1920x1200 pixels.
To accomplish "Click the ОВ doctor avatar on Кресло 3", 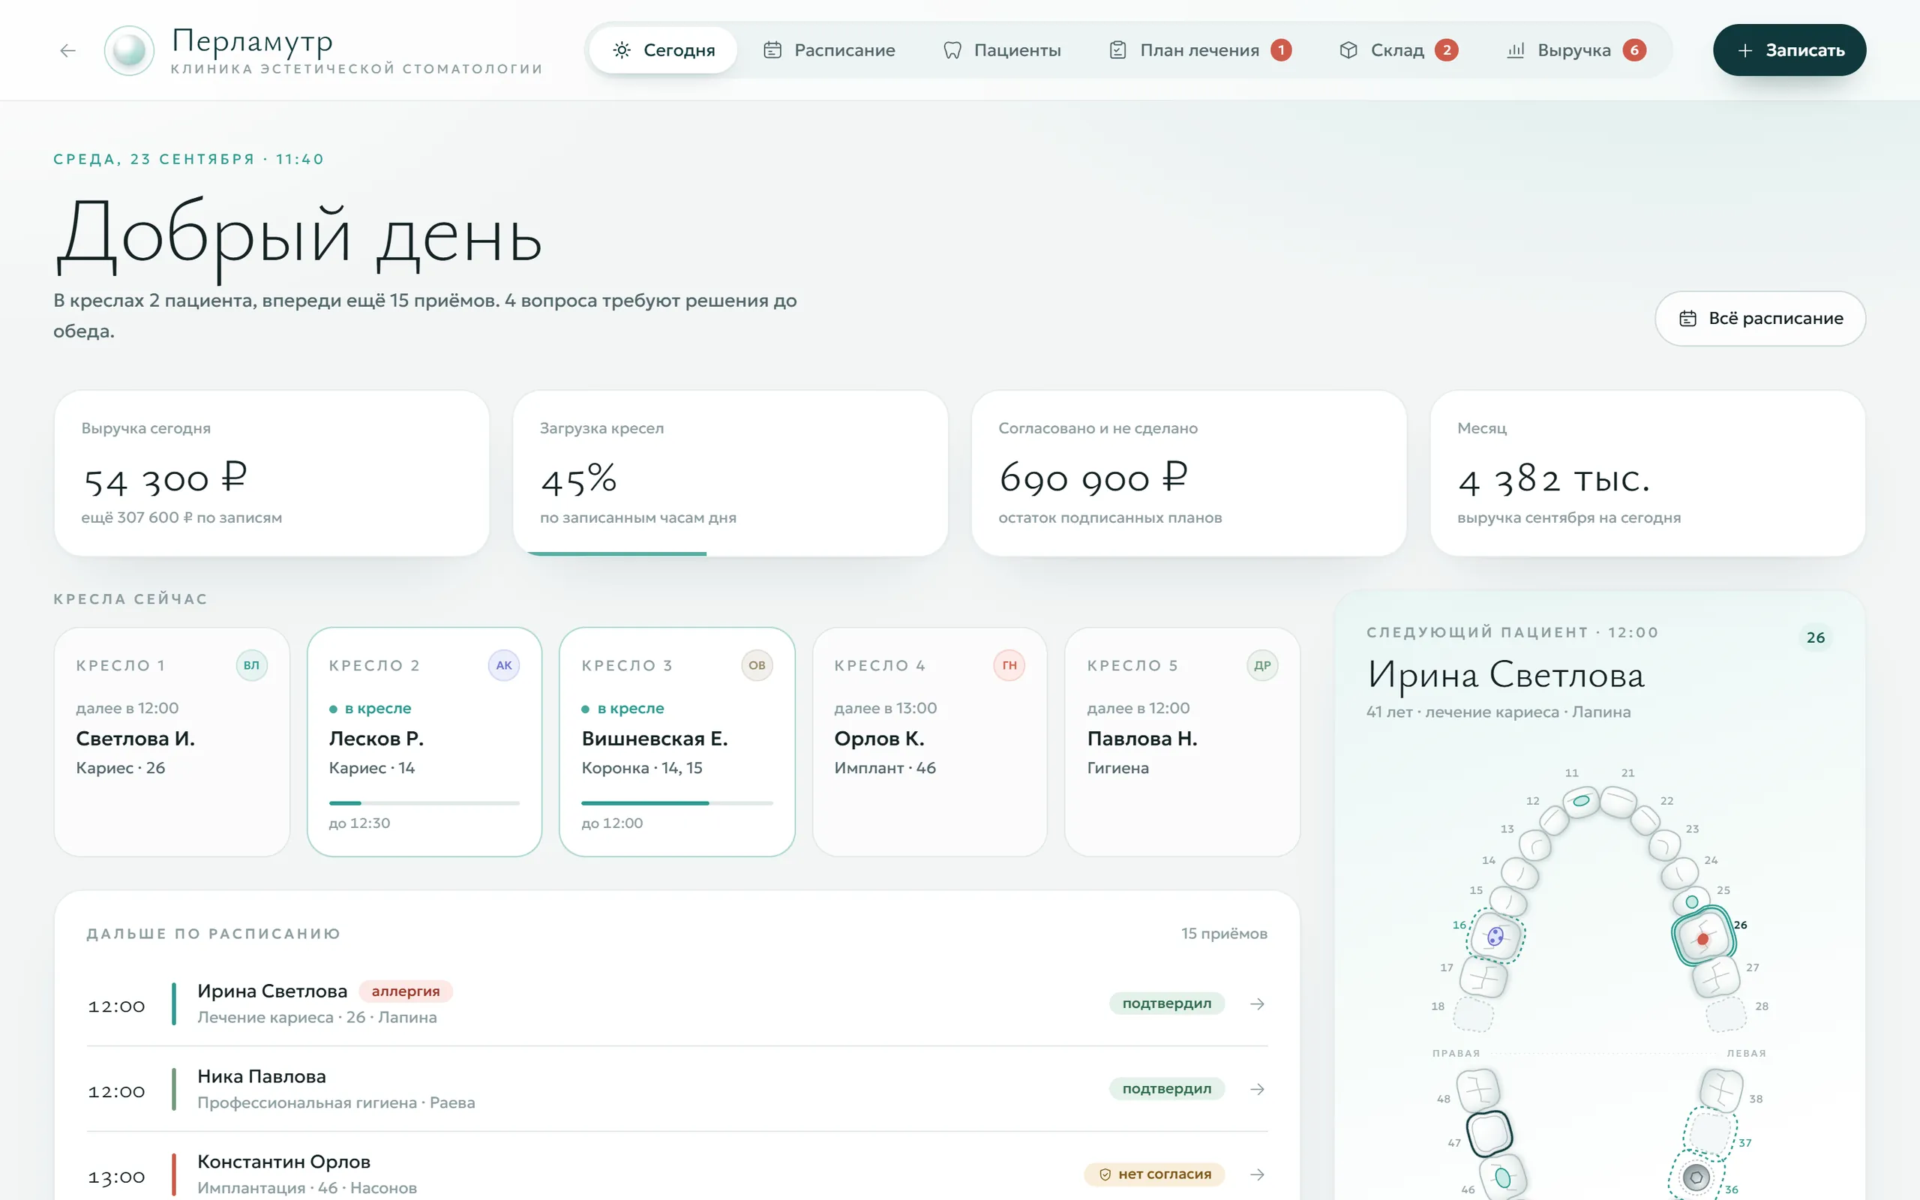I will point(757,665).
